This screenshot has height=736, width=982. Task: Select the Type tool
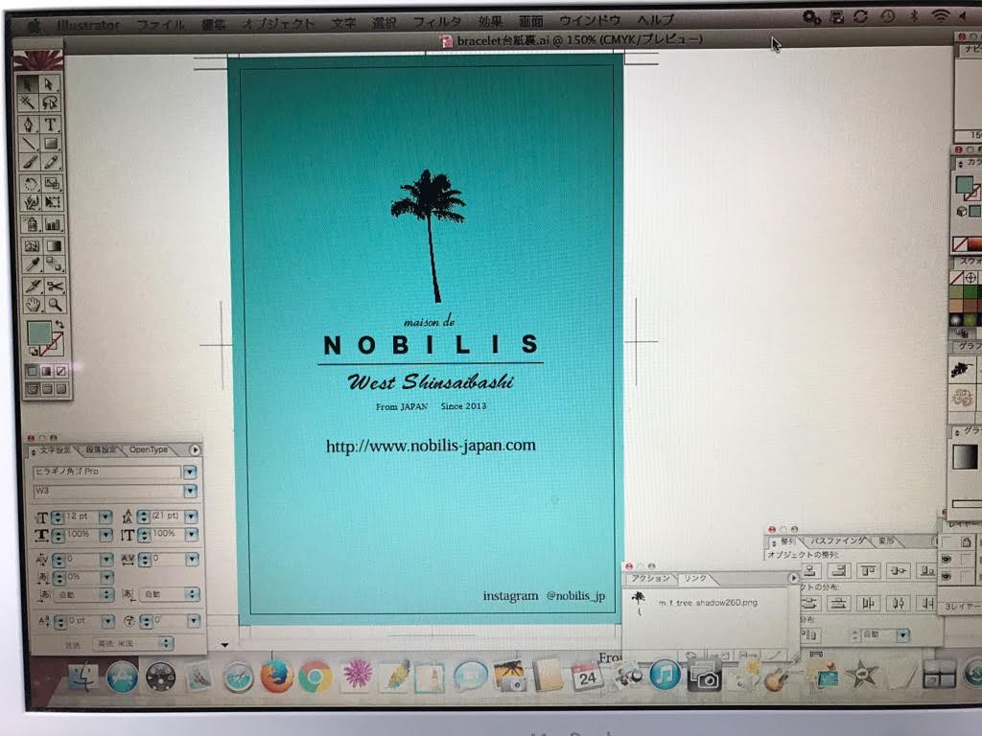(50, 125)
